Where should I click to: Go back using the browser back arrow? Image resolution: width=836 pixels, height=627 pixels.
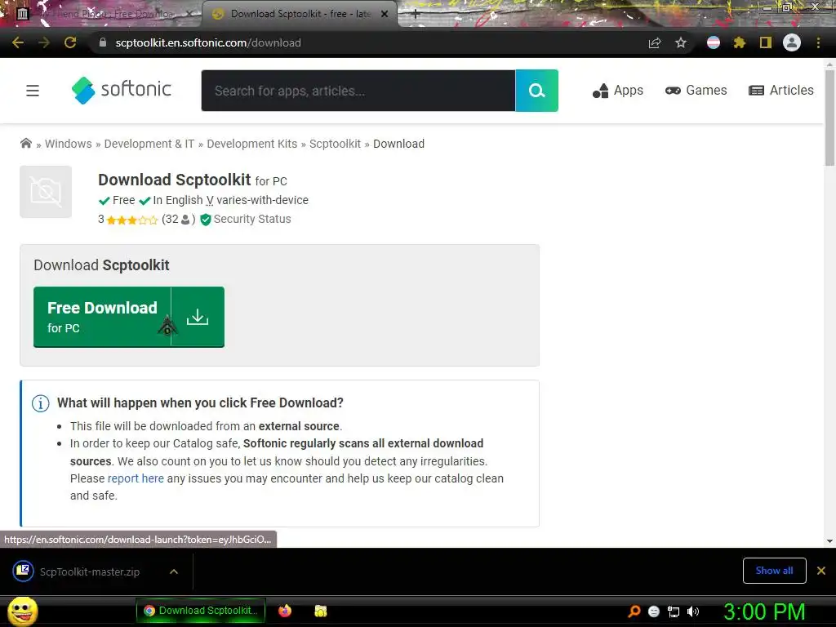coord(18,42)
